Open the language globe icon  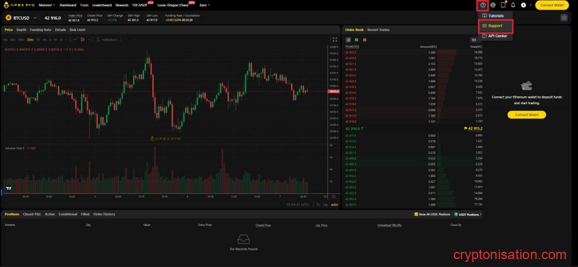[493, 5]
